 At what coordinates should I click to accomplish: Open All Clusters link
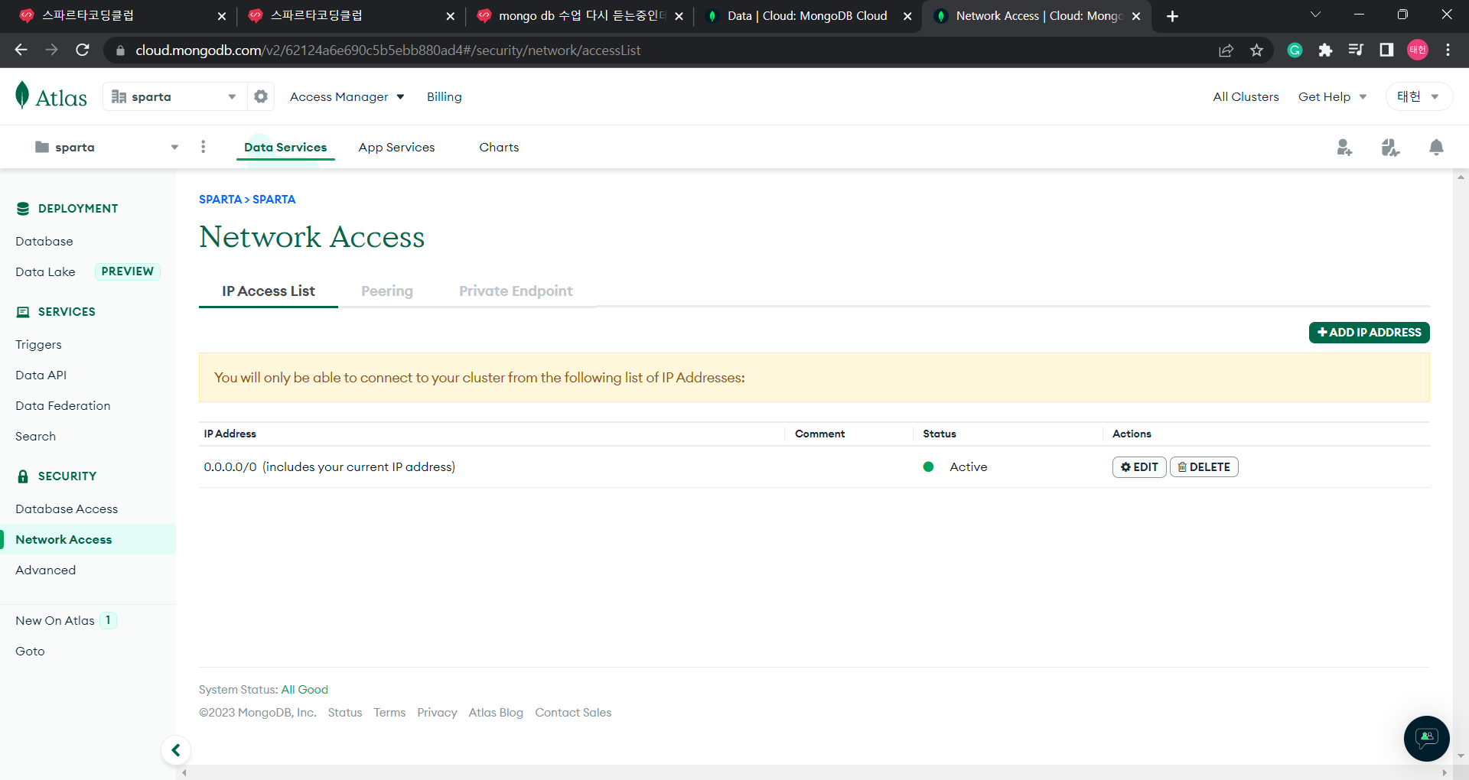point(1246,96)
